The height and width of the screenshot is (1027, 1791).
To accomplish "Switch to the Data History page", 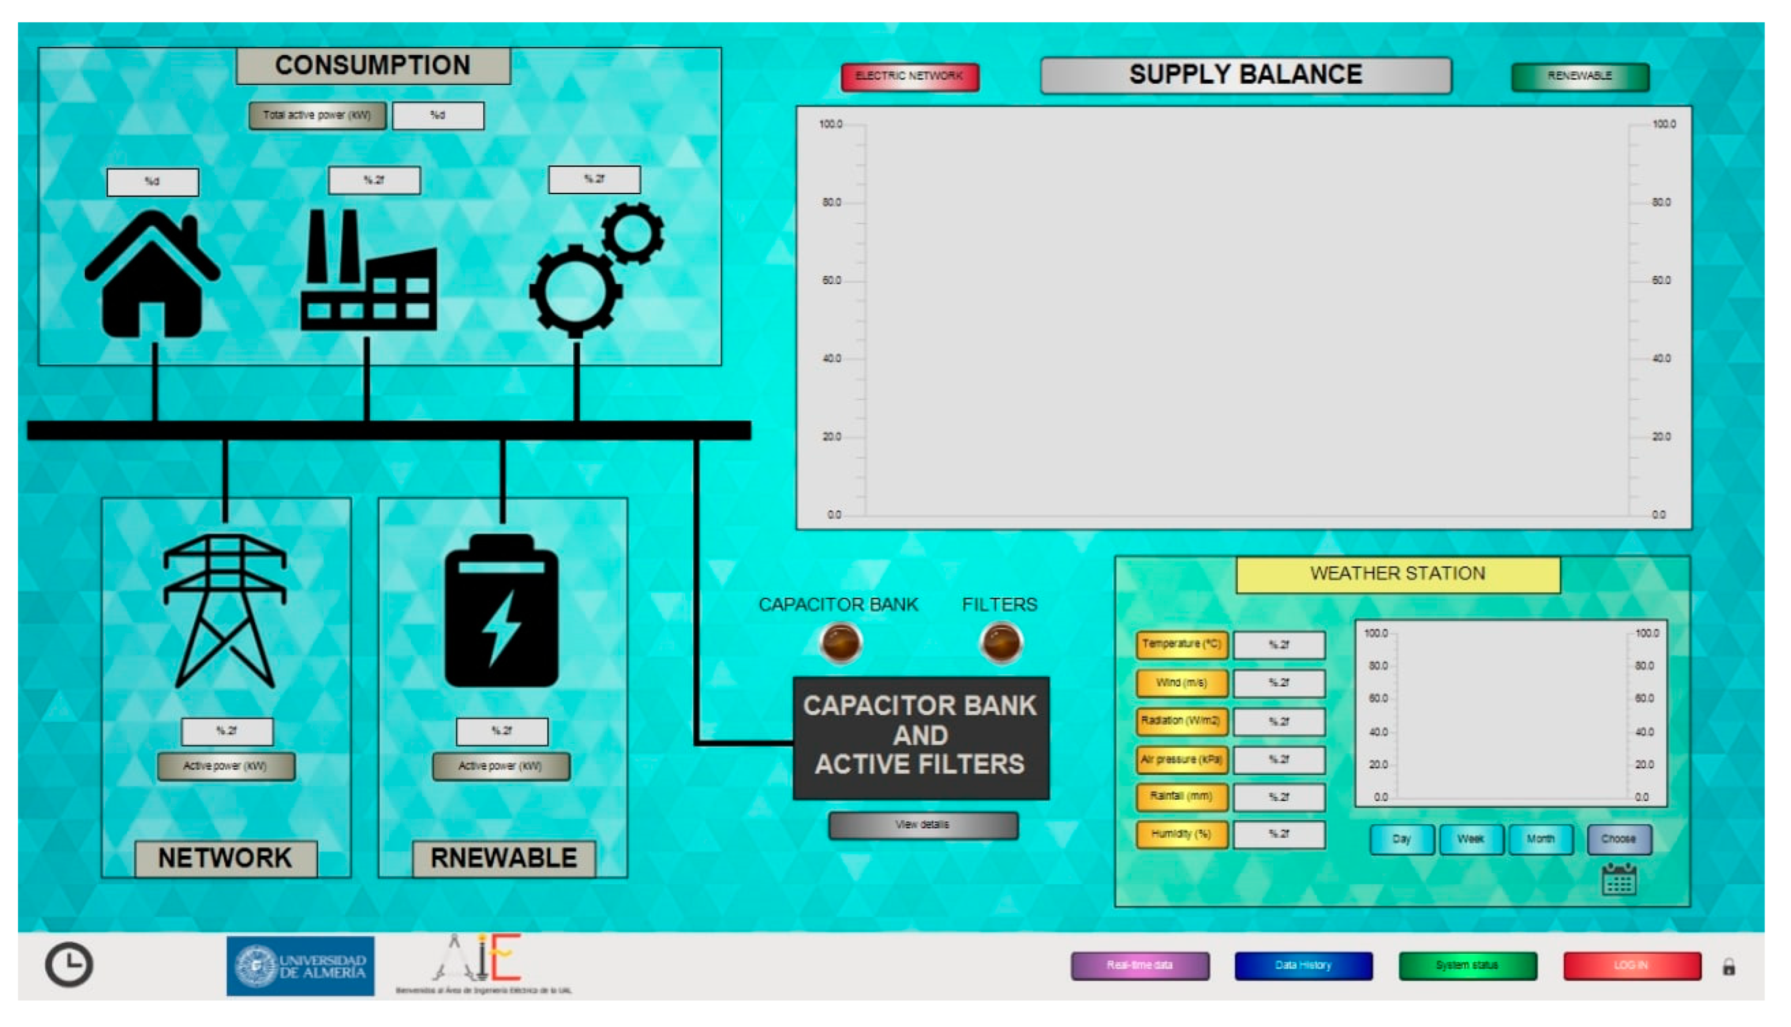I will point(1303,965).
